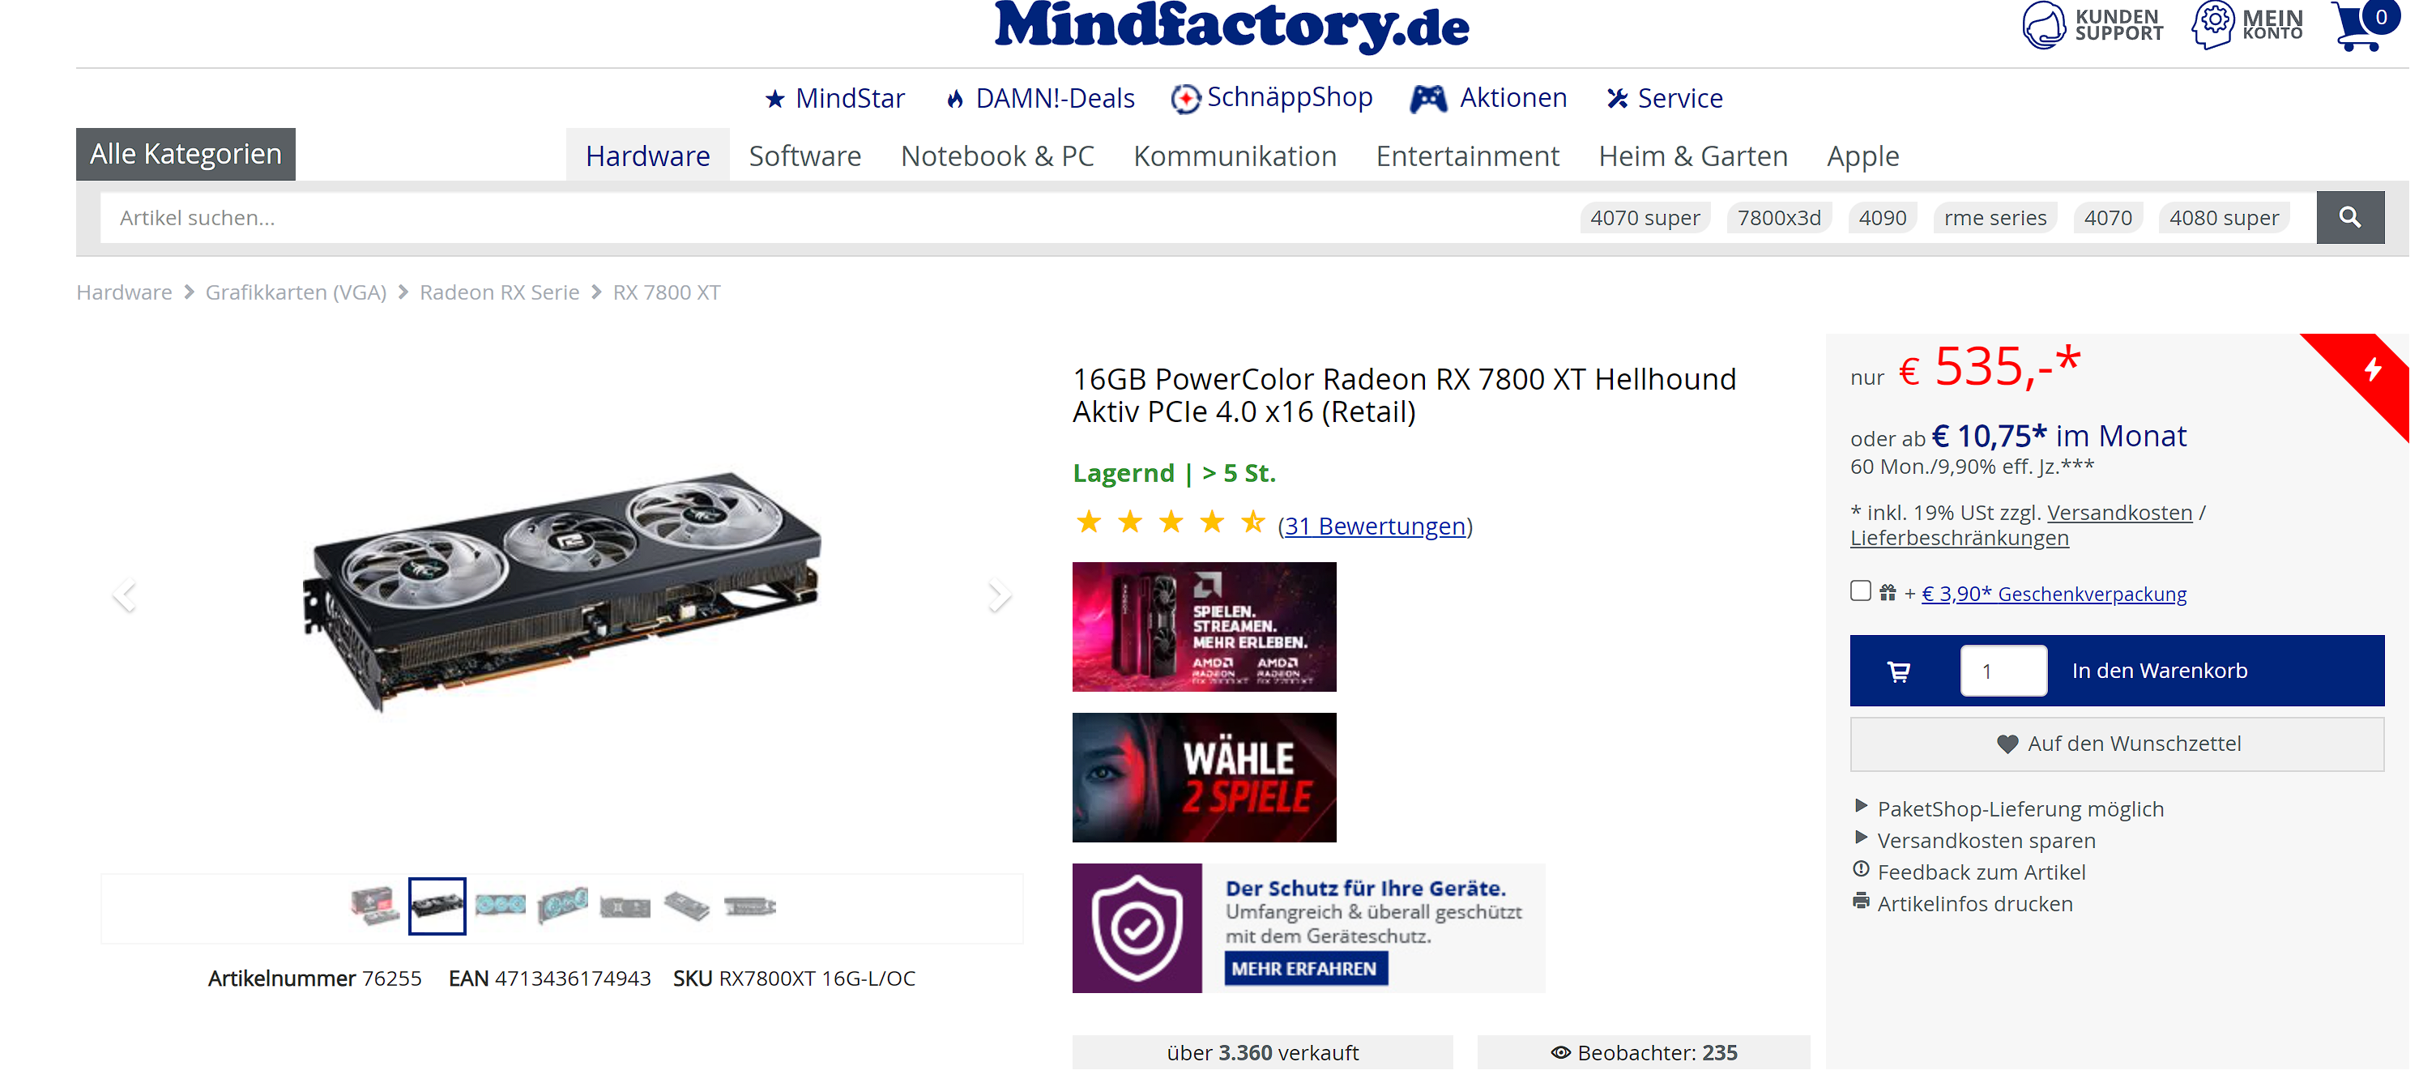The image size is (2436, 1083).
Task: Open Alle Kategorien menu
Action: point(186,154)
